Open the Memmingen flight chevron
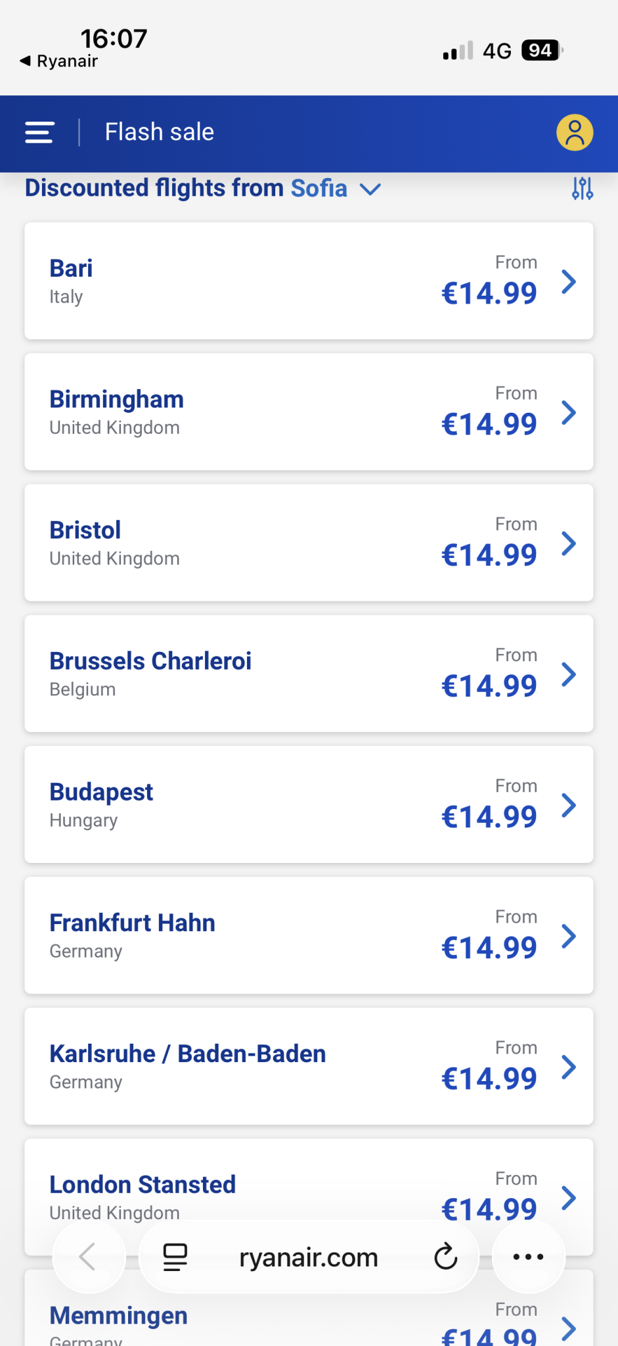 [x=569, y=1328]
